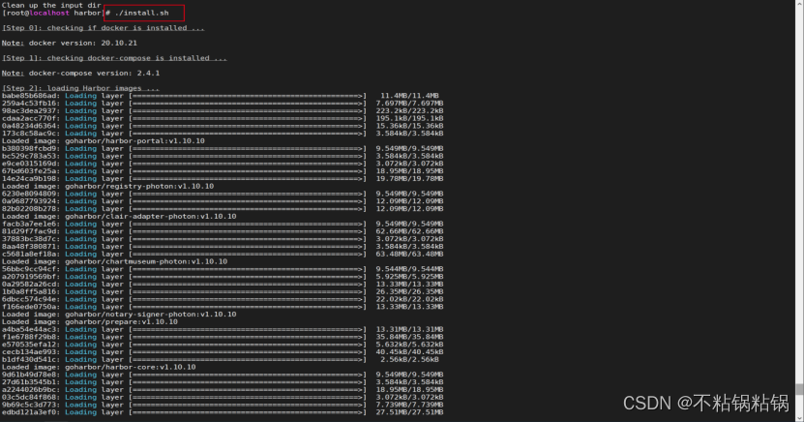Screen dimensions: 804x422
Task: Click "Loaded image: goharbor/chartmuseum-photon:v1.10.10"
Action: [x=114, y=261]
